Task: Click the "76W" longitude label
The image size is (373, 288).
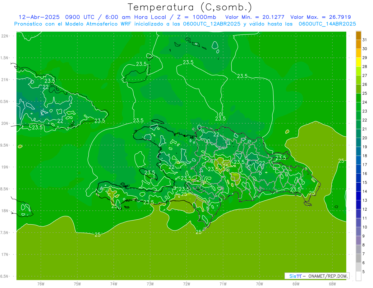Action: (41, 284)
